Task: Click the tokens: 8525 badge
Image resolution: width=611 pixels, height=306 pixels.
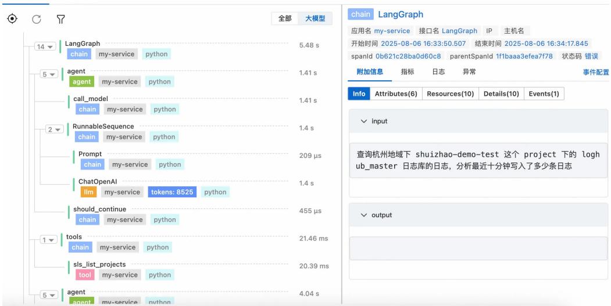Action: pos(173,192)
